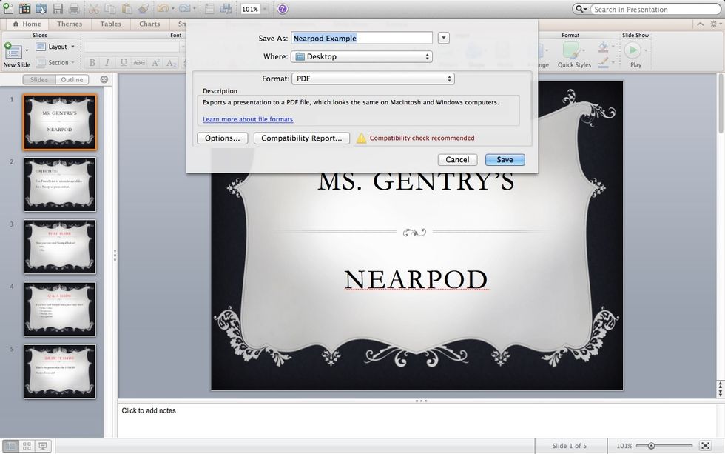The width and height of the screenshot is (725, 454).
Task: Switch to Normal view icon
Action: (x=10, y=446)
